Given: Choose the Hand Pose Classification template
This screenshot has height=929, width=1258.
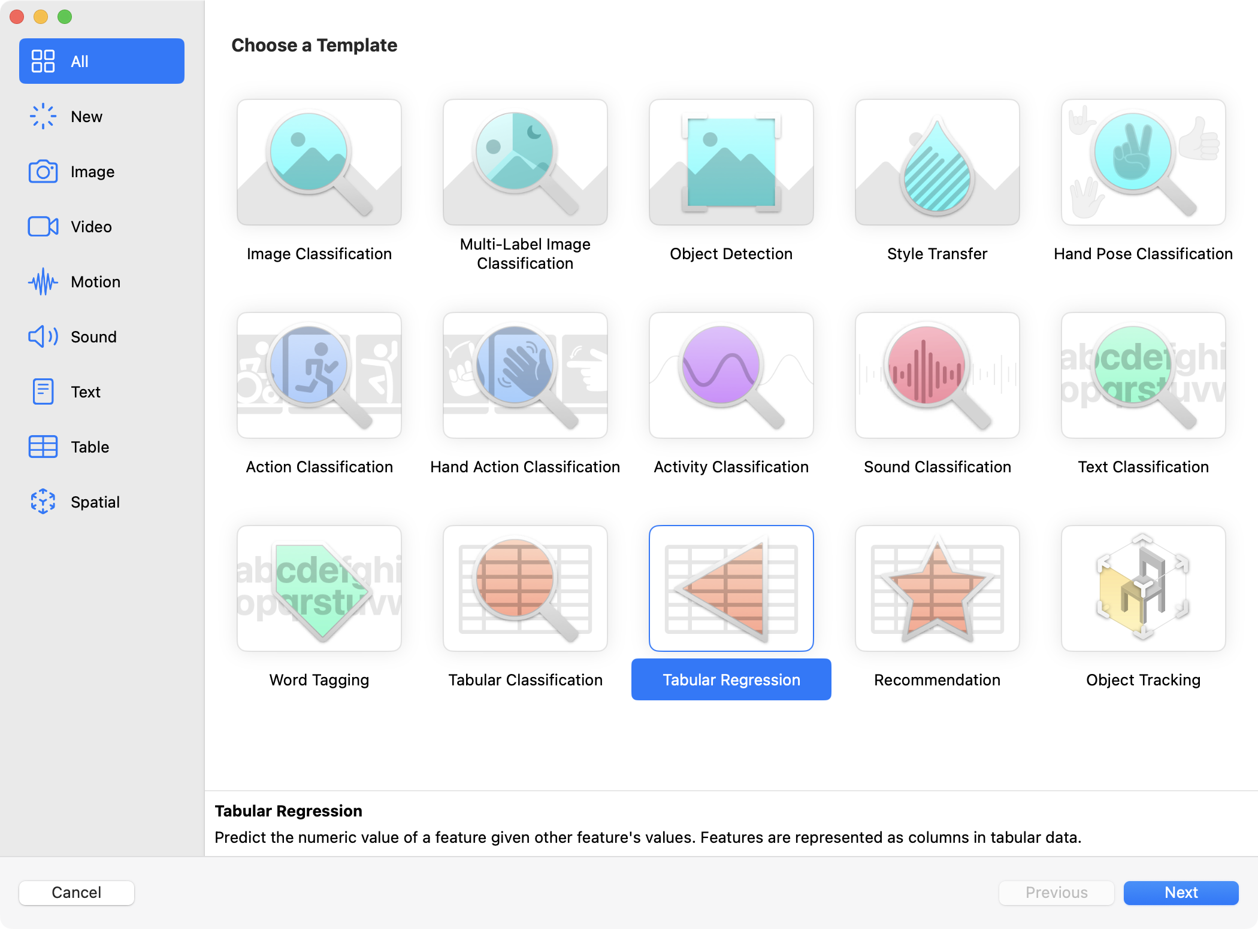Looking at the screenshot, I should (x=1142, y=162).
